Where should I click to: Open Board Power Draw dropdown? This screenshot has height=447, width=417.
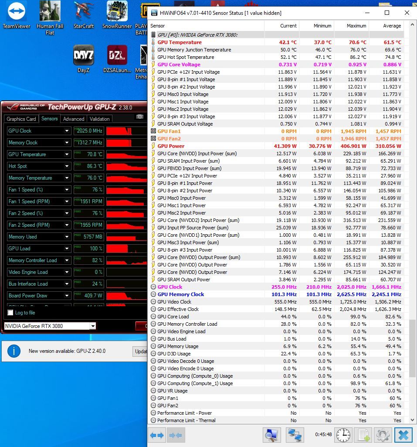click(67, 296)
